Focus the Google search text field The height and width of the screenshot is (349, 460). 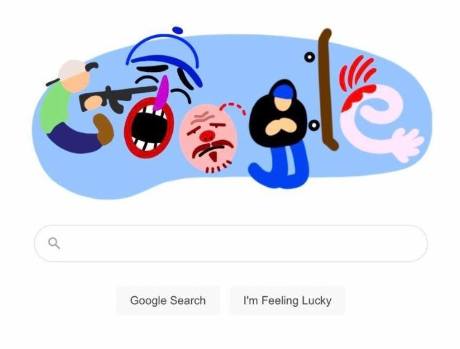click(231, 243)
